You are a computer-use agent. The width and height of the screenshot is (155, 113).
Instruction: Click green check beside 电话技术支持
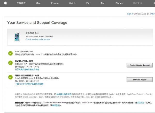(x=10, y=63)
